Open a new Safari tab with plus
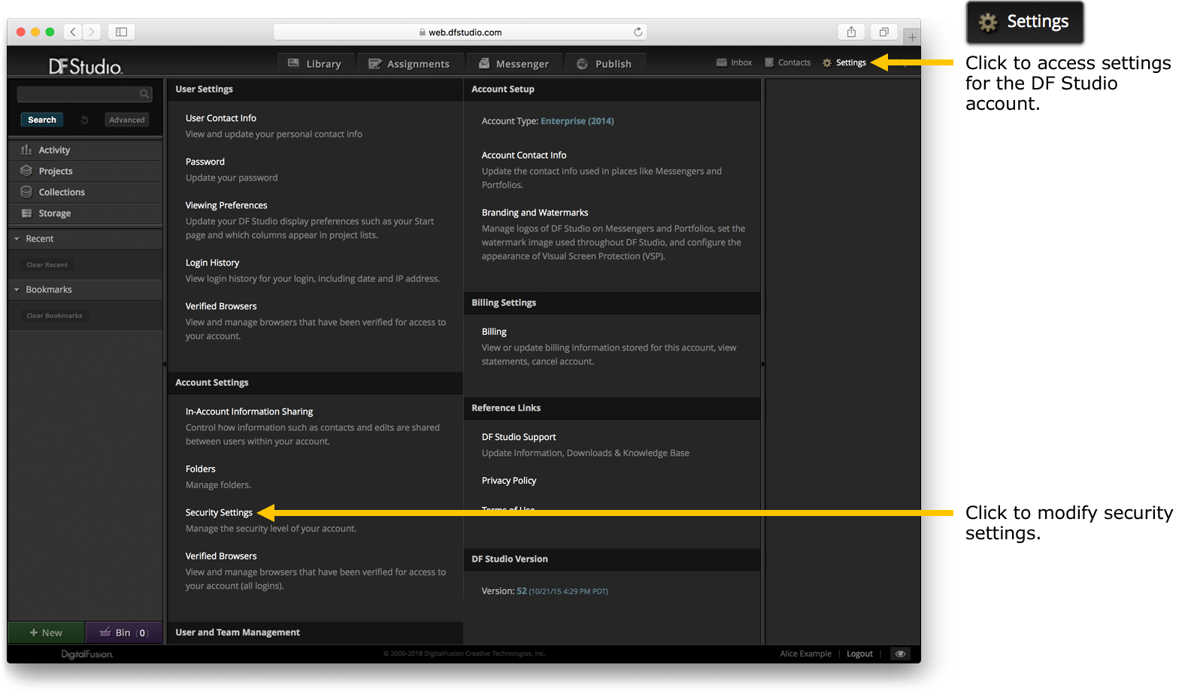Viewport: 1188px width, 692px height. coord(911,37)
